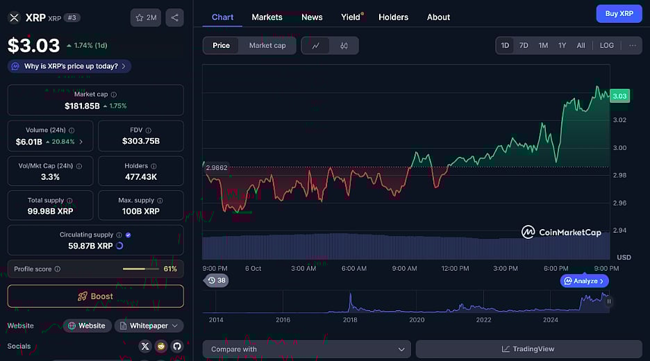
Task: Click the Profile score progress bar
Action: point(140,269)
